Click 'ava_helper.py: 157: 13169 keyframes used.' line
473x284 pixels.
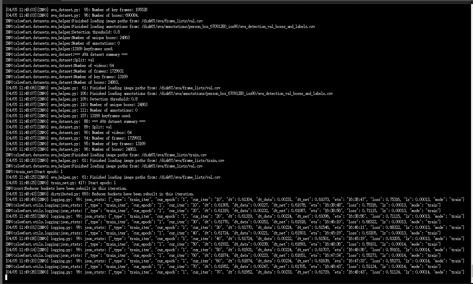click(68, 116)
